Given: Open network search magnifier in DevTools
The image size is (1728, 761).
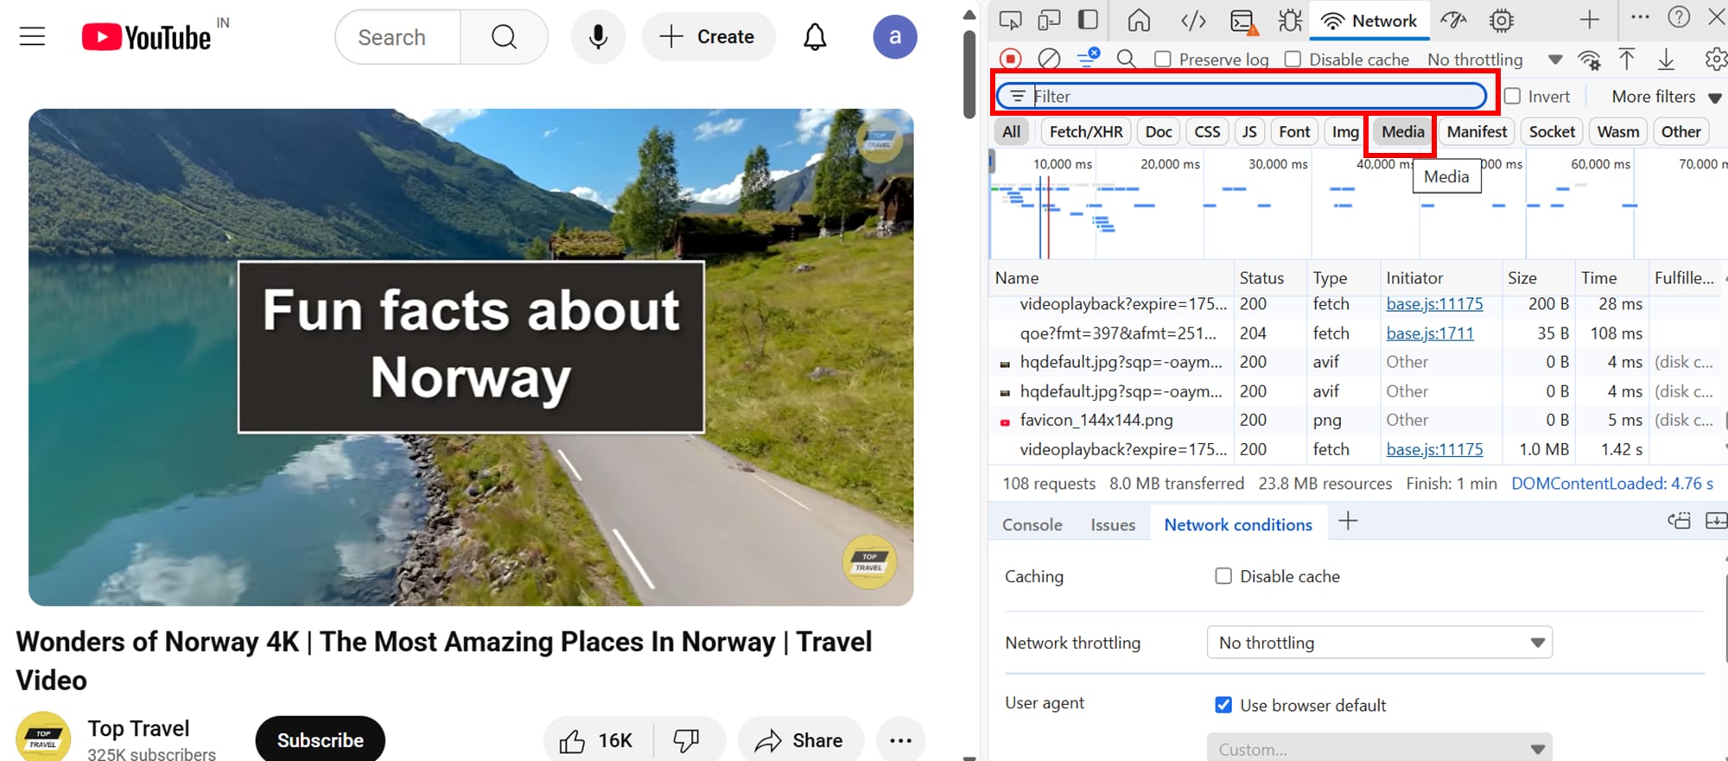Looking at the screenshot, I should [1126, 59].
